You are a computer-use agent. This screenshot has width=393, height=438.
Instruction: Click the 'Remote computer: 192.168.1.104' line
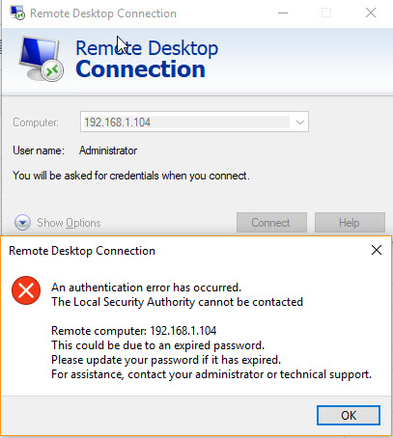click(x=134, y=331)
